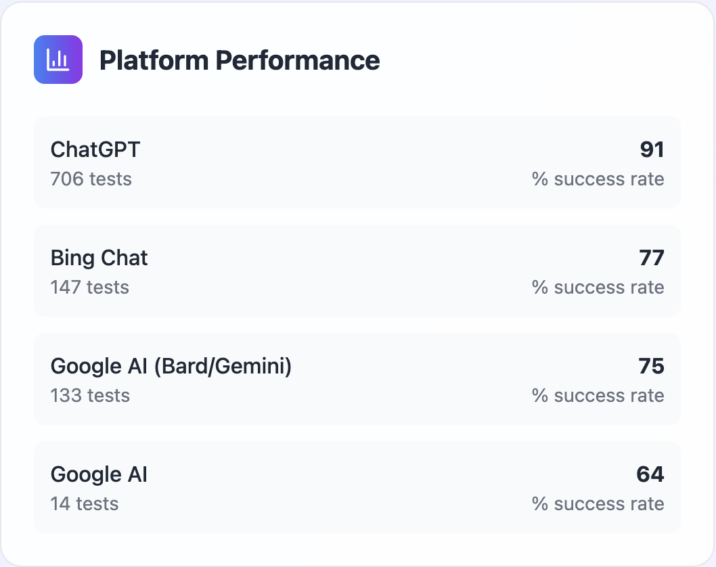The height and width of the screenshot is (567, 716).
Task: Click the Bing Chat platform name
Action: click(99, 258)
